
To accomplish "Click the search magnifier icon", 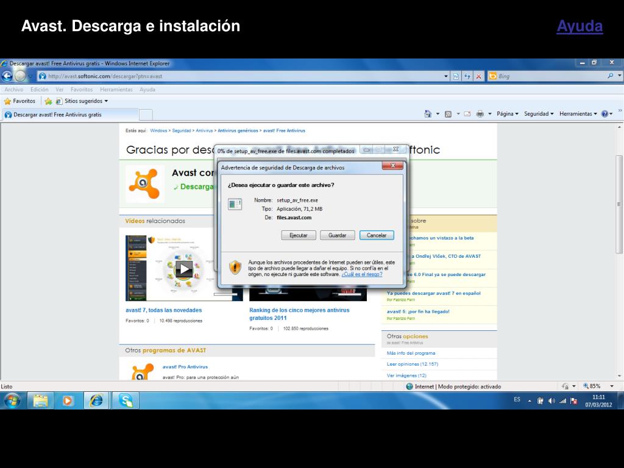I will [x=611, y=76].
